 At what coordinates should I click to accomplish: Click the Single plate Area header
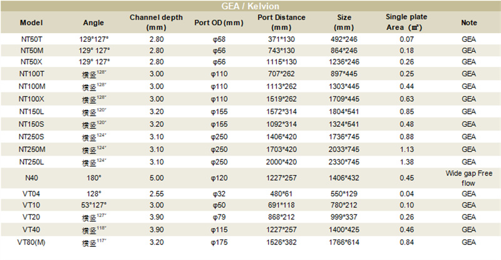click(406, 22)
